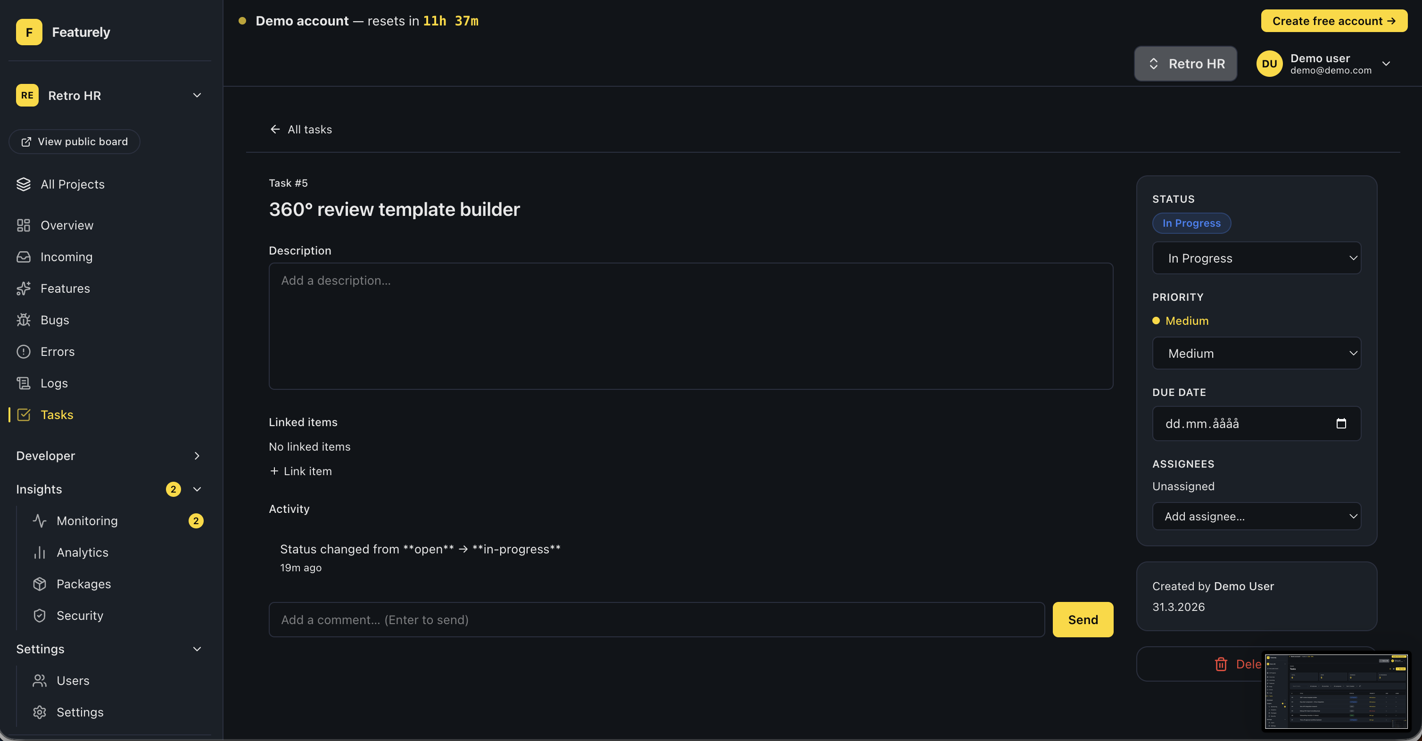Image resolution: width=1422 pixels, height=741 pixels.
Task: Select the Errors alert icon
Action: coord(24,352)
